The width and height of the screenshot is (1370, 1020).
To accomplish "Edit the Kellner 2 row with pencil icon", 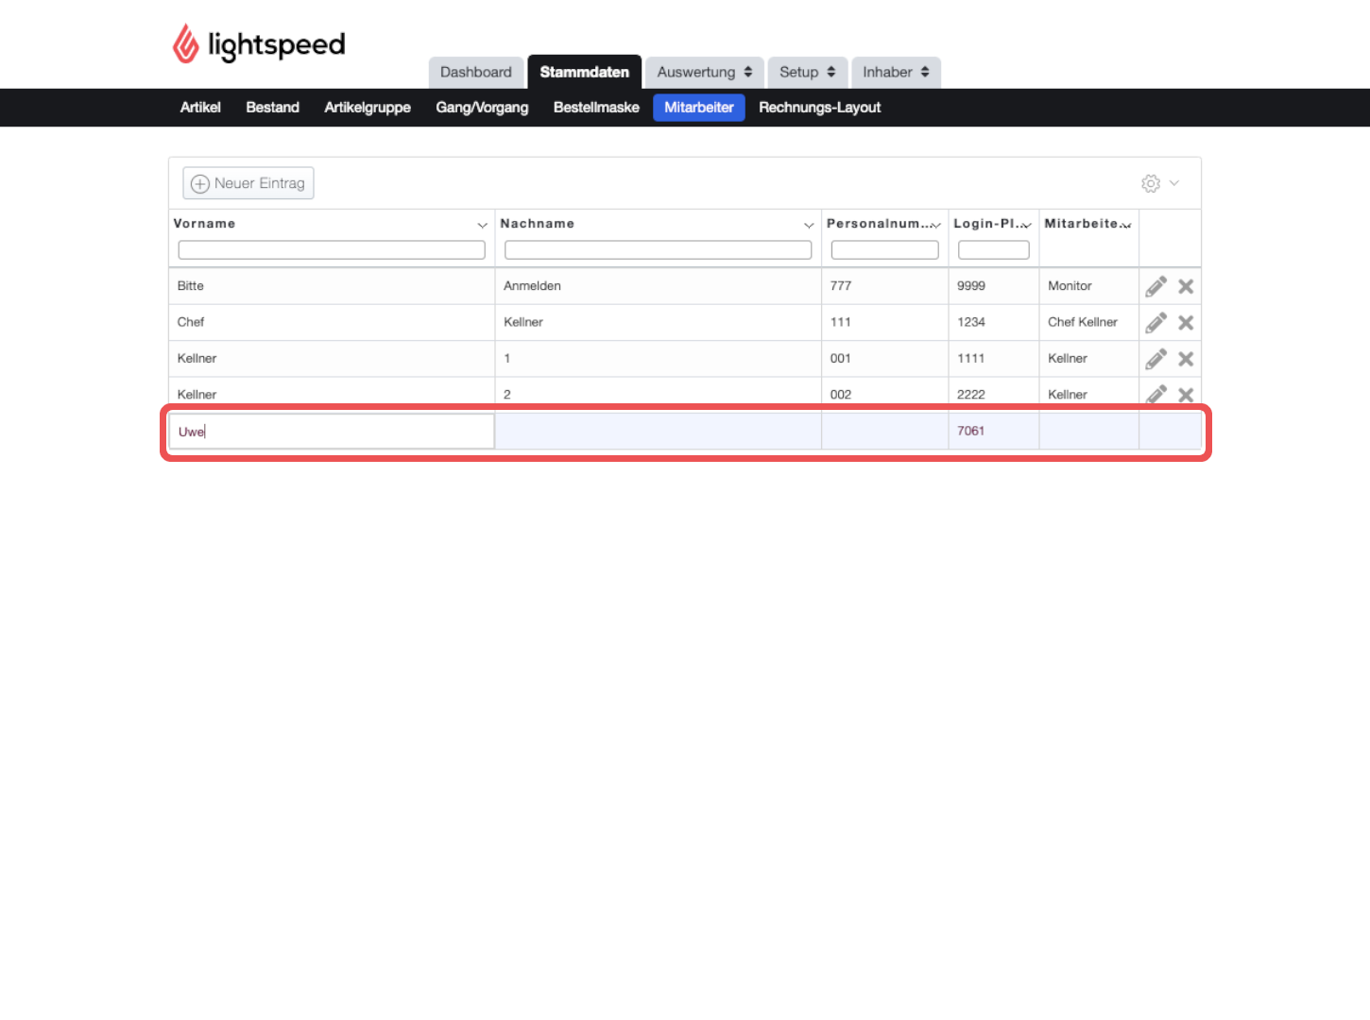I will [1156, 394].
